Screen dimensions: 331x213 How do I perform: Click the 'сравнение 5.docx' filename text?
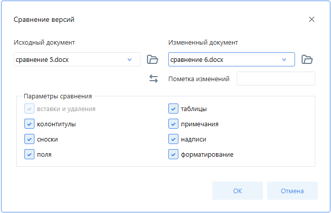(43, 60)
